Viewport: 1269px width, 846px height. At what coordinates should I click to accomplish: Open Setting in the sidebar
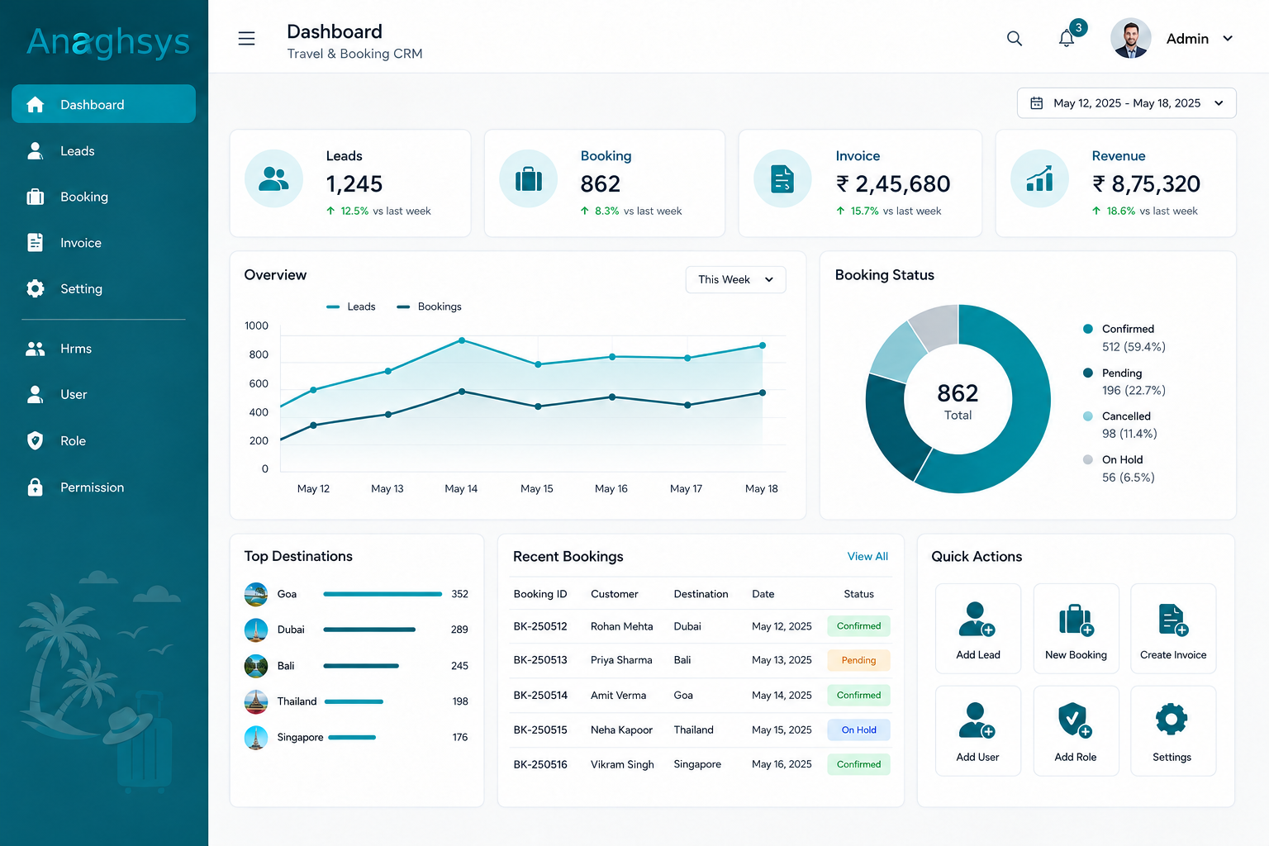[x=103, y=289]
